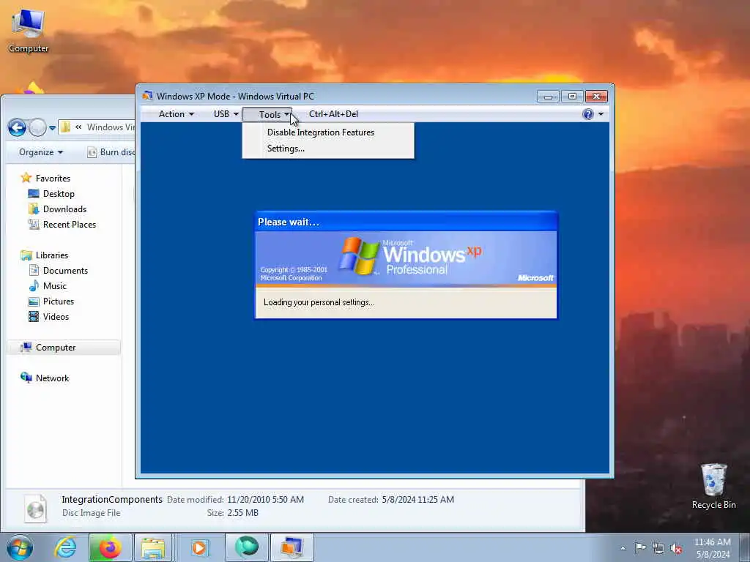Open the USB menu in Virtual PC

226,114
